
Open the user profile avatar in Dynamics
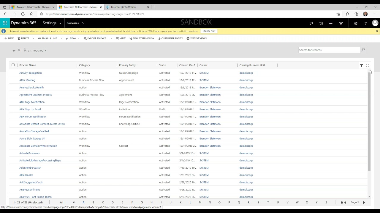(x=375, y=23)
